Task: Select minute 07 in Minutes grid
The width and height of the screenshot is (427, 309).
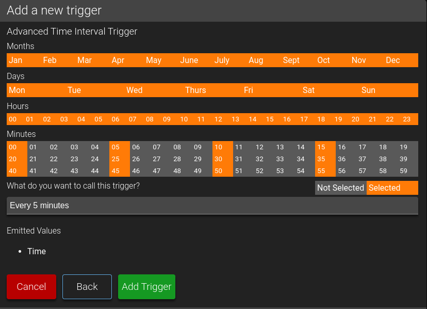Action: [x=157, y=147]
